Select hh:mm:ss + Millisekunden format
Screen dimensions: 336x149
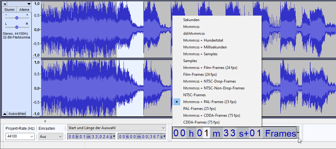pyautogui.click(x=205, y=47)
